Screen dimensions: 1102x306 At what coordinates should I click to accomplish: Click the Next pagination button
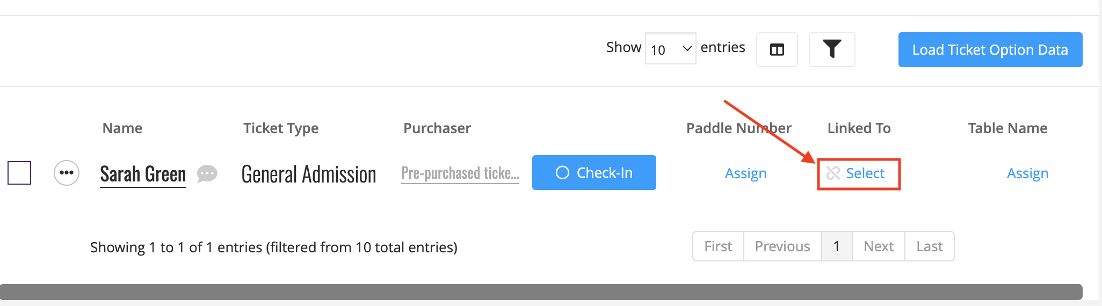click(x=879, y=246)
